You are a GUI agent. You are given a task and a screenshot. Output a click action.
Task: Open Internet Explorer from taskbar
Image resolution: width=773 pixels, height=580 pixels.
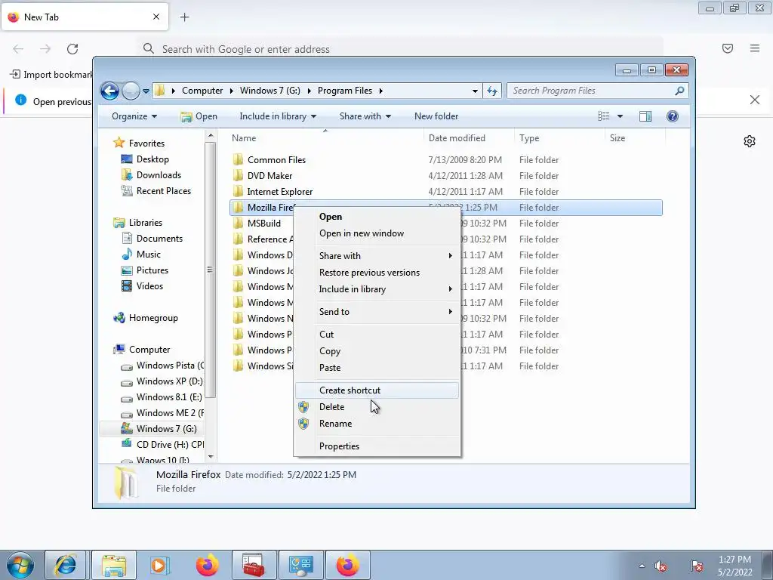pyautogui.click(x=66, y=565)
